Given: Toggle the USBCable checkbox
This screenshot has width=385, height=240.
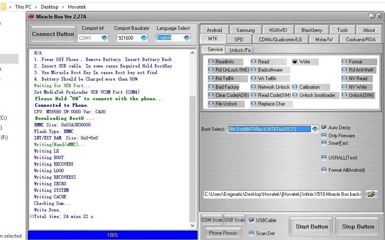Looking at the screenshot, I should [x=252, y=220].
